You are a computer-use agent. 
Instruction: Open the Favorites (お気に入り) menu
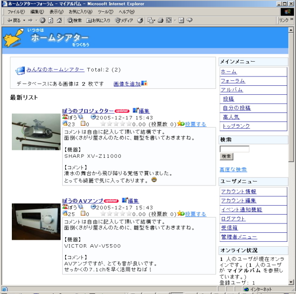[x=80, y=12]
